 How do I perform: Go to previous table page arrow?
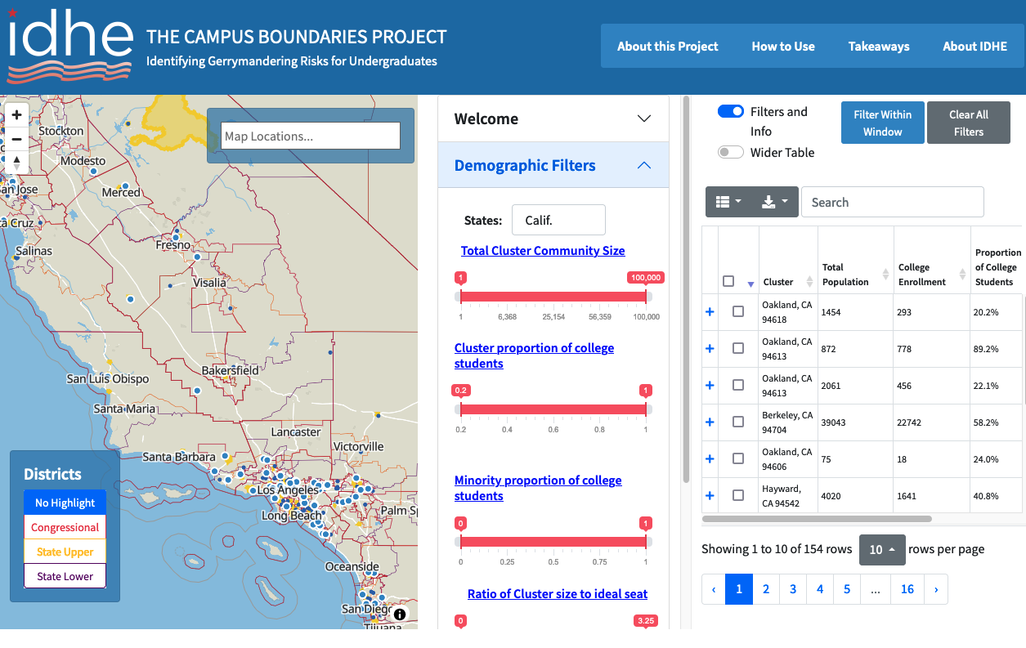[x=714, y=589]
